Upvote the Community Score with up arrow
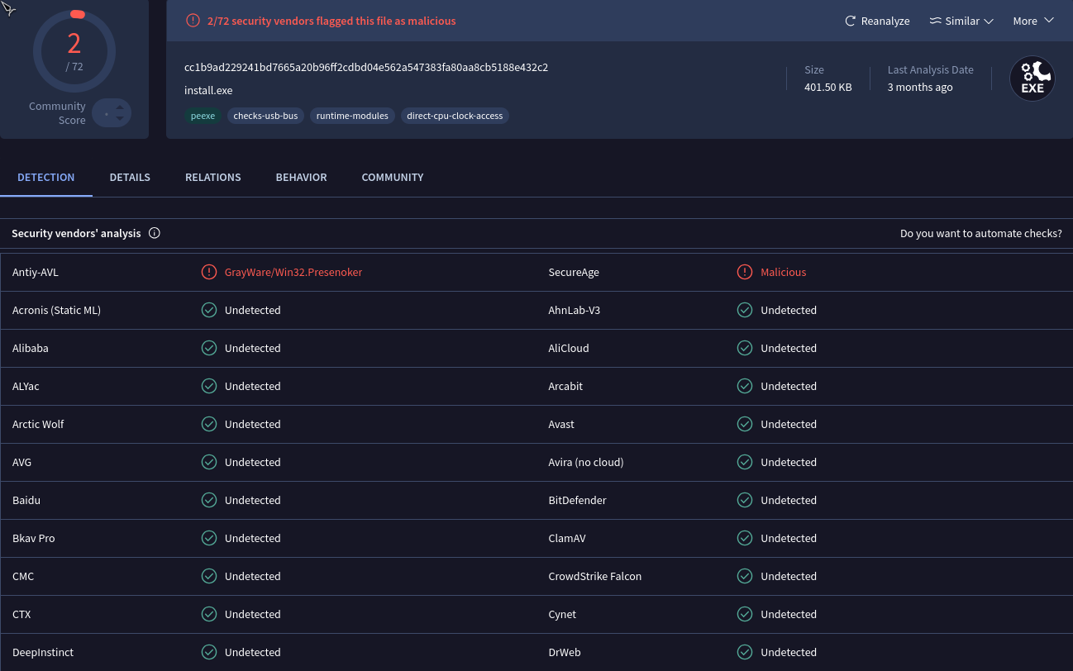1073x671 pixels. (120, 106)
